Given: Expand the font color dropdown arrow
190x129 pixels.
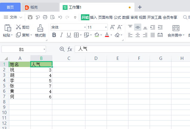Looking at the screenshot, I should pyautogui.click(x=111, y=35).
